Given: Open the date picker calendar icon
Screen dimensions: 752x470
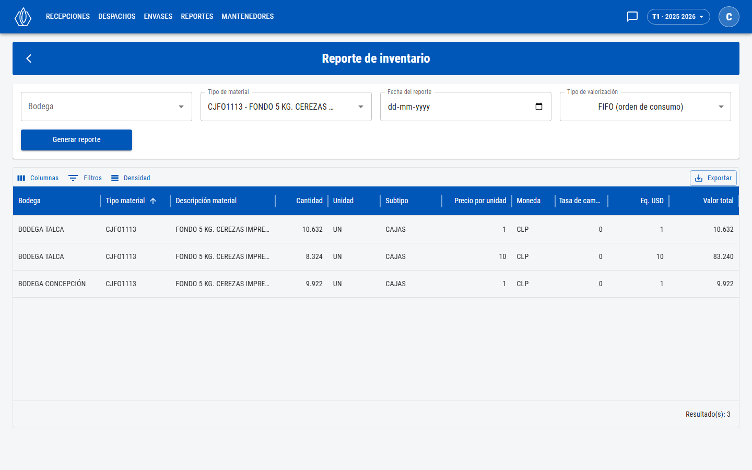Looking at the screenshot, I should click(539, 107).
